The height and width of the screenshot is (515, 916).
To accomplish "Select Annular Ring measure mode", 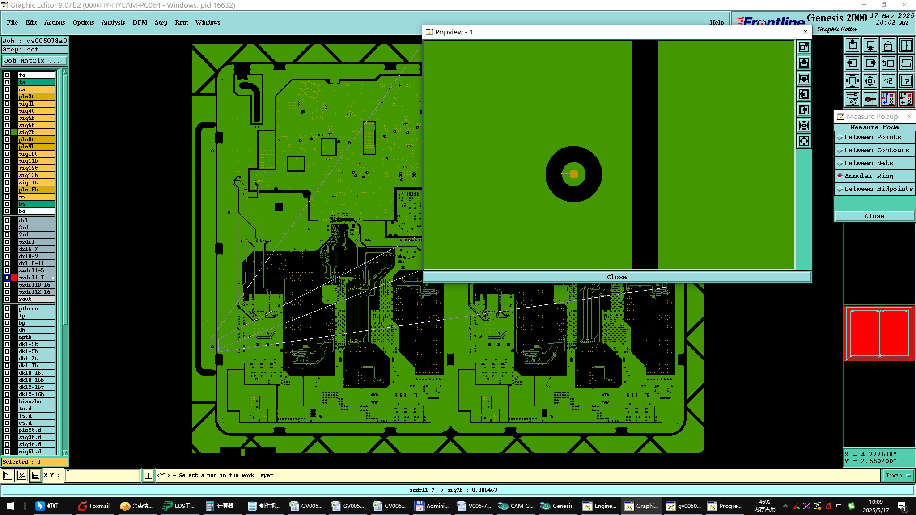I will click(x=869, y=176).
